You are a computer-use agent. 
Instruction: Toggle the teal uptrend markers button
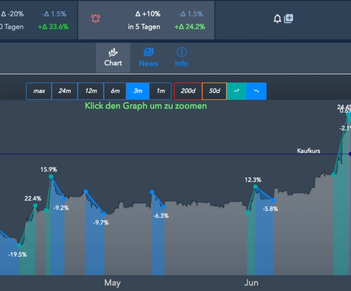coord(236,91)
